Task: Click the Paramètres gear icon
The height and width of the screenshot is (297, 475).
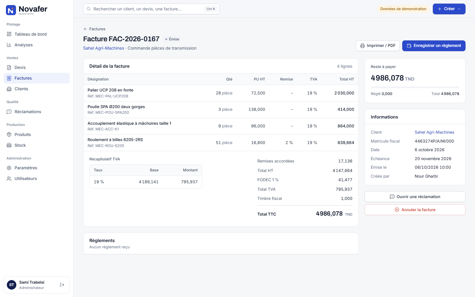Action: [9, 168]
